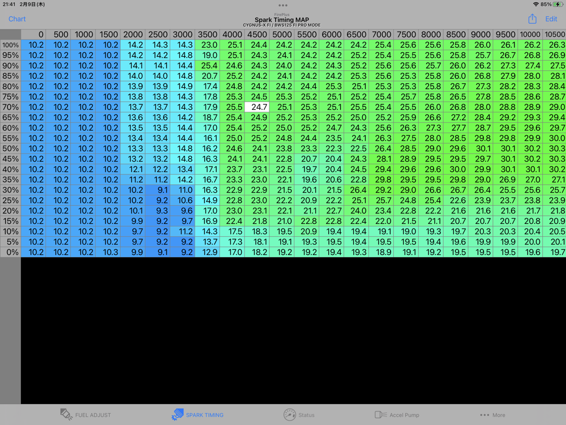This screenshot has width=566, height=425.
Task: Select 9.6 cell at 20% and 3000
Action: (182, 211)
